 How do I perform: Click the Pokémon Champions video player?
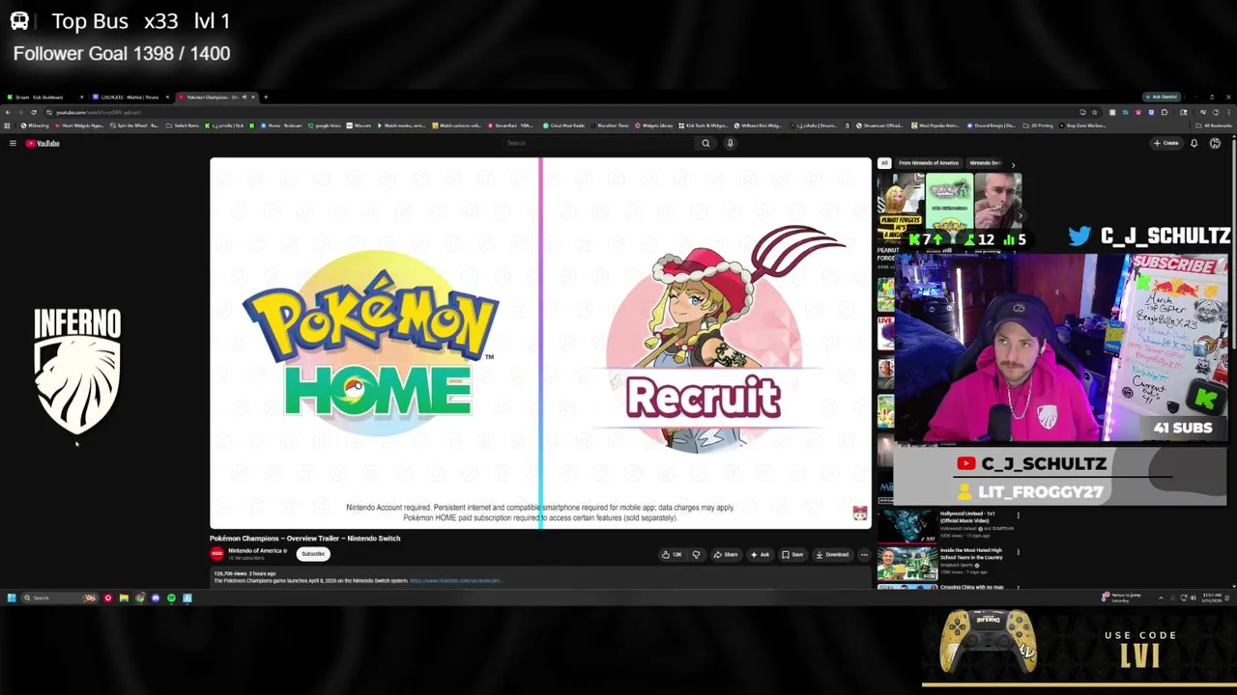pos(540,343)
